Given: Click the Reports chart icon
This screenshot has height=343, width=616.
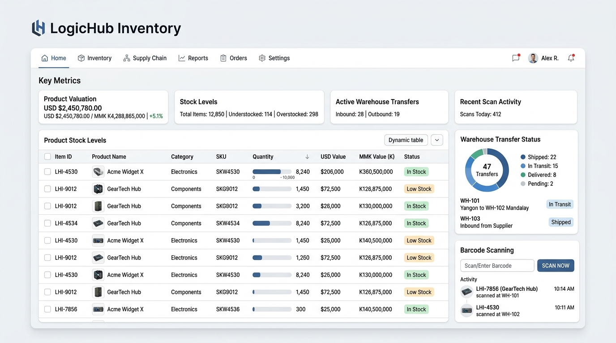Looking at the screenshot, I should (x=182, y=58).
